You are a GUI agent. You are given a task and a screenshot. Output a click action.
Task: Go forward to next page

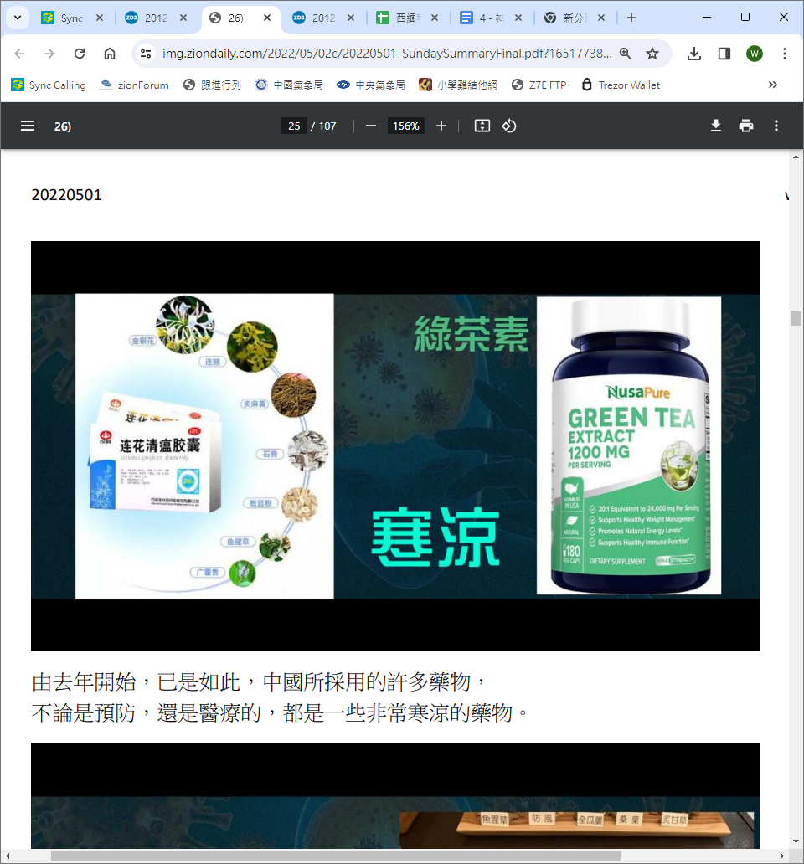(x=49, y=54)
